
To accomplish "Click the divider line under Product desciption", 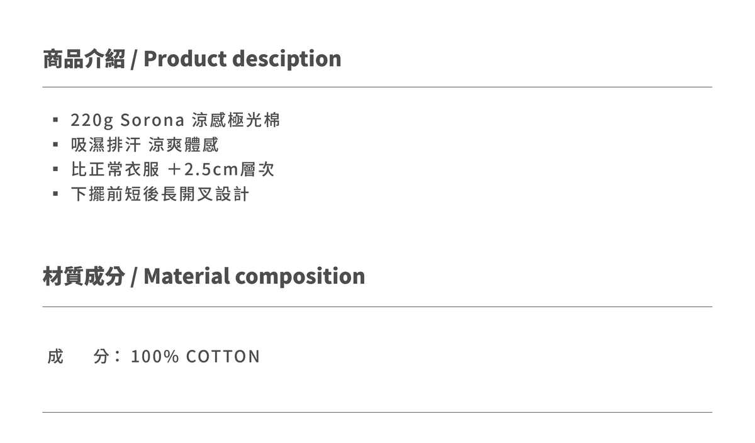I will (377, 87).
